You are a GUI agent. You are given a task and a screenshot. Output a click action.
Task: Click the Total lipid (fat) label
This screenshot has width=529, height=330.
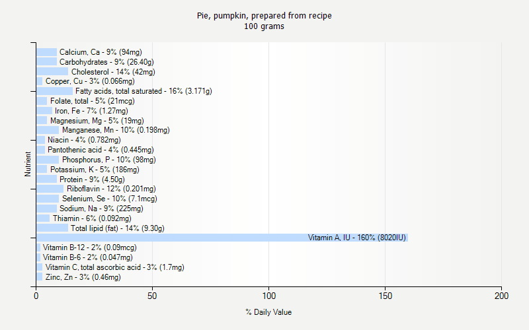(118, 228)
